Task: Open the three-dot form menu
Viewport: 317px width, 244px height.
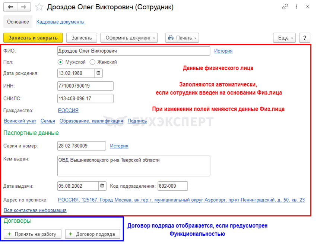Action: [x=296, y=7]
